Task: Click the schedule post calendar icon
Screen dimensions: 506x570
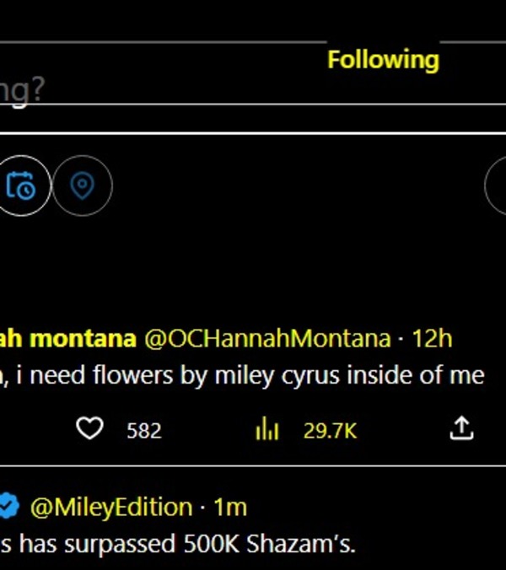Action: (21, 186)
